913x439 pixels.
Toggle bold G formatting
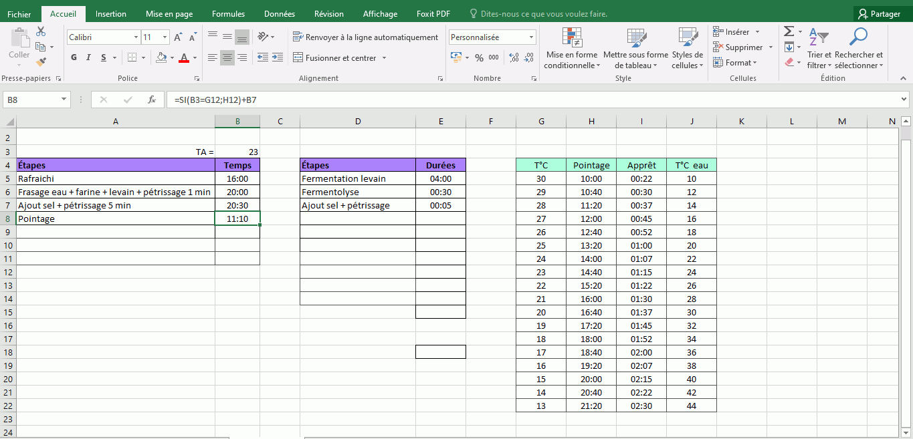pyautogui.click(x=74, y=58)
